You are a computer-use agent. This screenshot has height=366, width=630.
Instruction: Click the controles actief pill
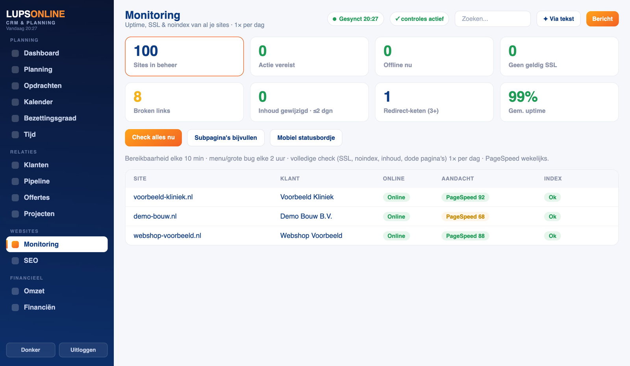click(419, 19)
